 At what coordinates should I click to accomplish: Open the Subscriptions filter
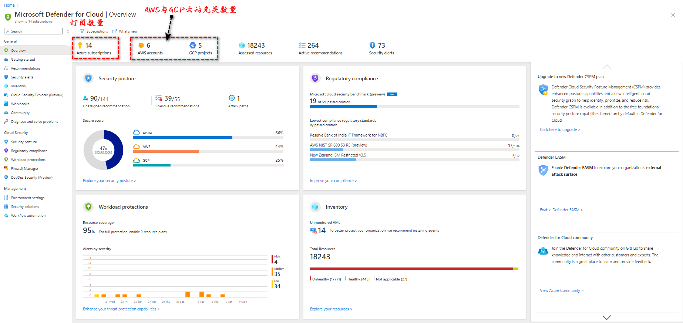94,31
